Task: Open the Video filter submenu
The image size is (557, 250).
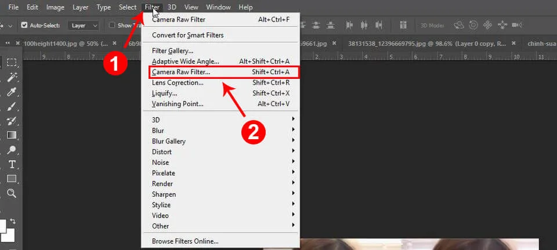Action: pyautogui.click(x=220, y=215)
